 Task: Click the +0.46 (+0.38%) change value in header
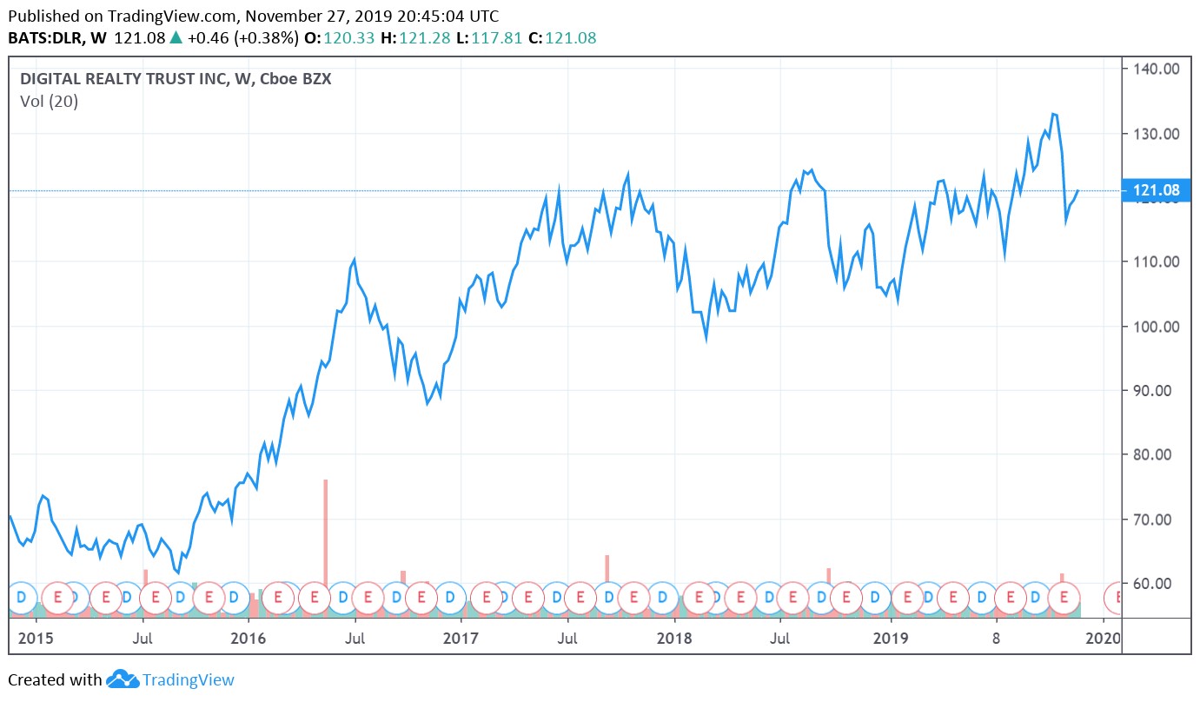pos(242,38)
